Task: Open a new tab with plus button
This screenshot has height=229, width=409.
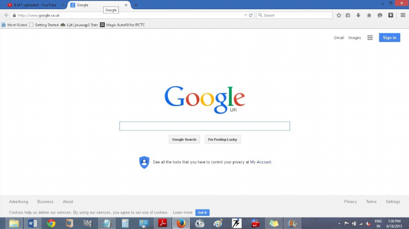Action: coord(136,5)
